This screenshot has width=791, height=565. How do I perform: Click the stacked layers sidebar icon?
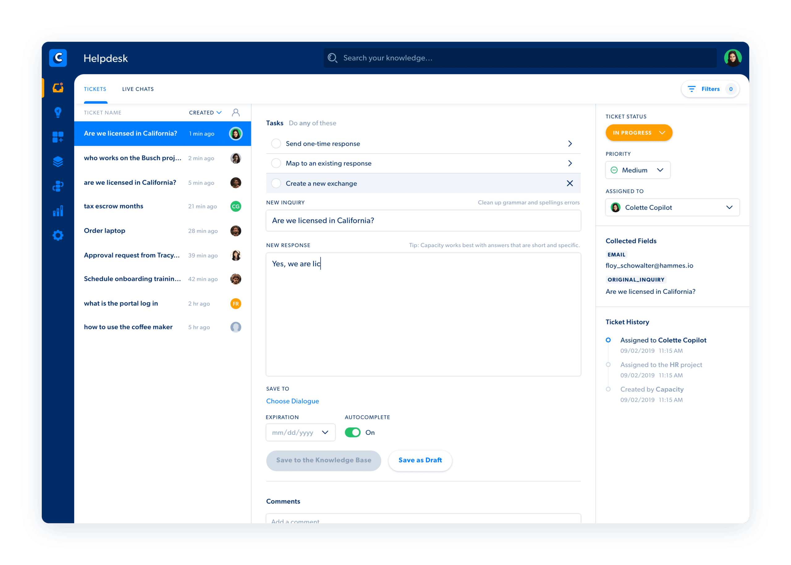point(58,162)
